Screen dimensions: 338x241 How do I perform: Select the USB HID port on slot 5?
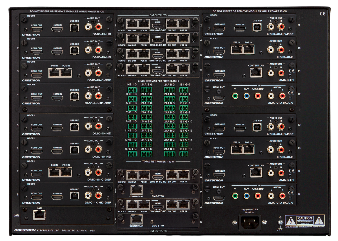pyautogui.click(x=75, y=127)
